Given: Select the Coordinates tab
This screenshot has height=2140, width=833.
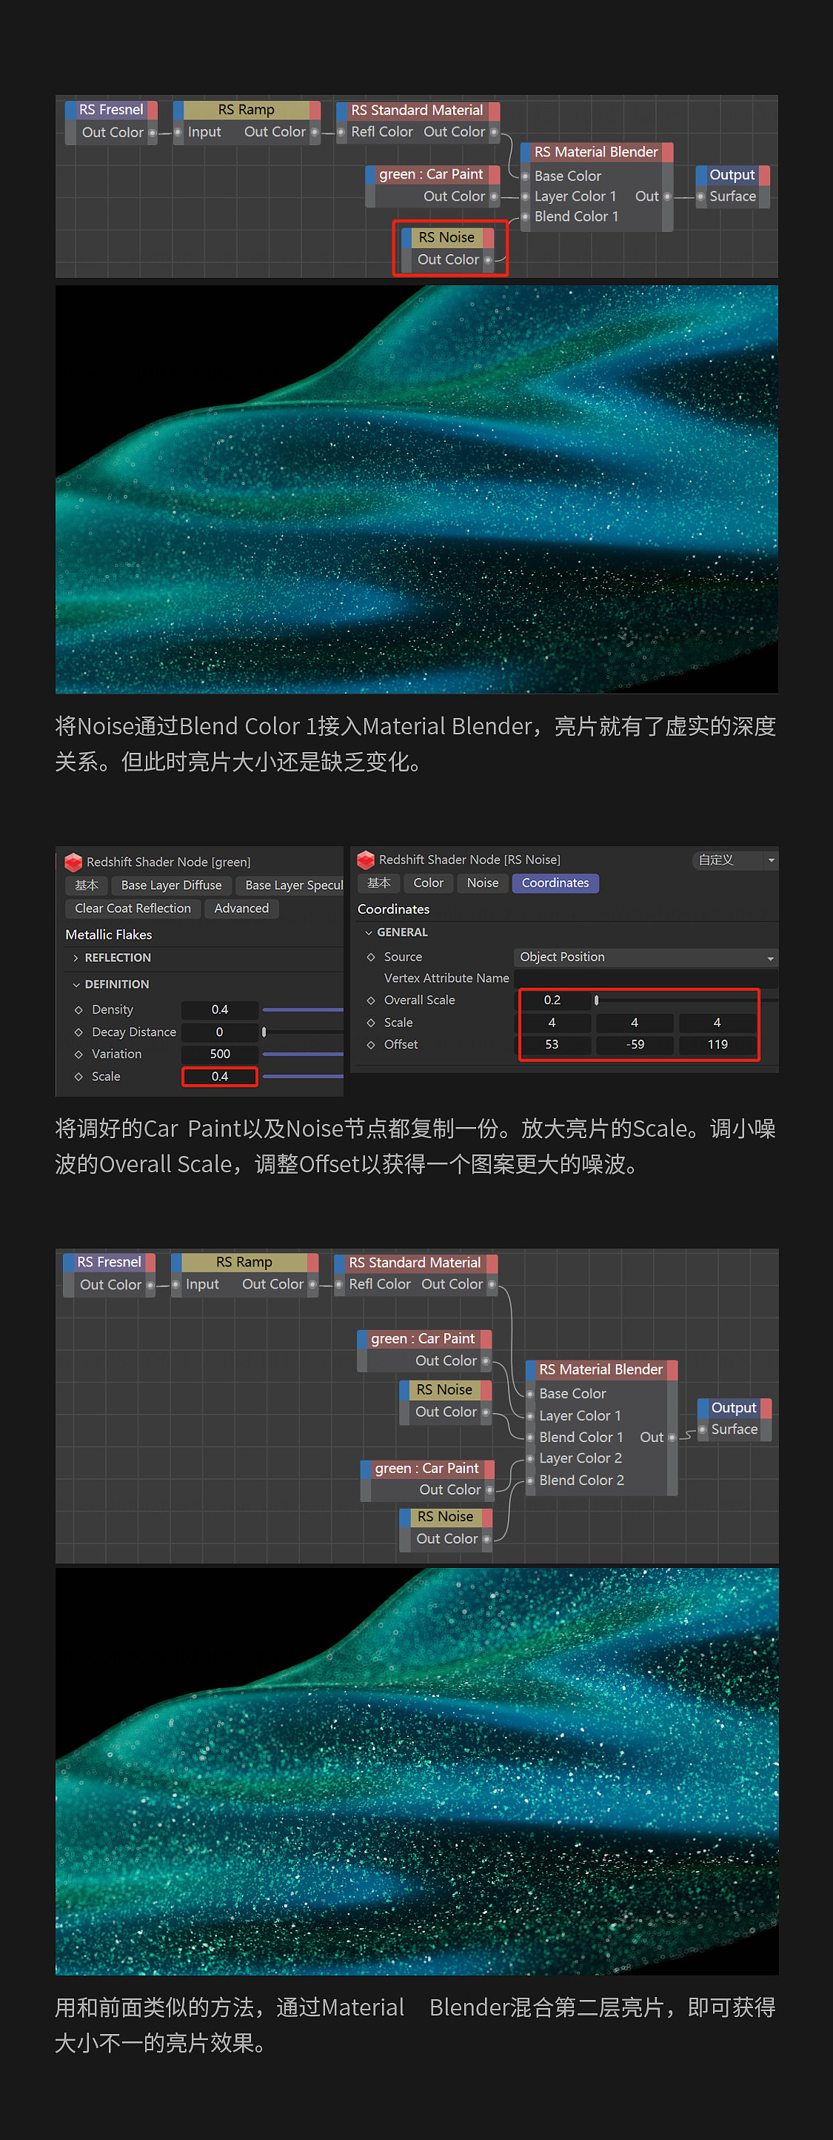Looking at the screenshot, I should click(x=555, y=883).
